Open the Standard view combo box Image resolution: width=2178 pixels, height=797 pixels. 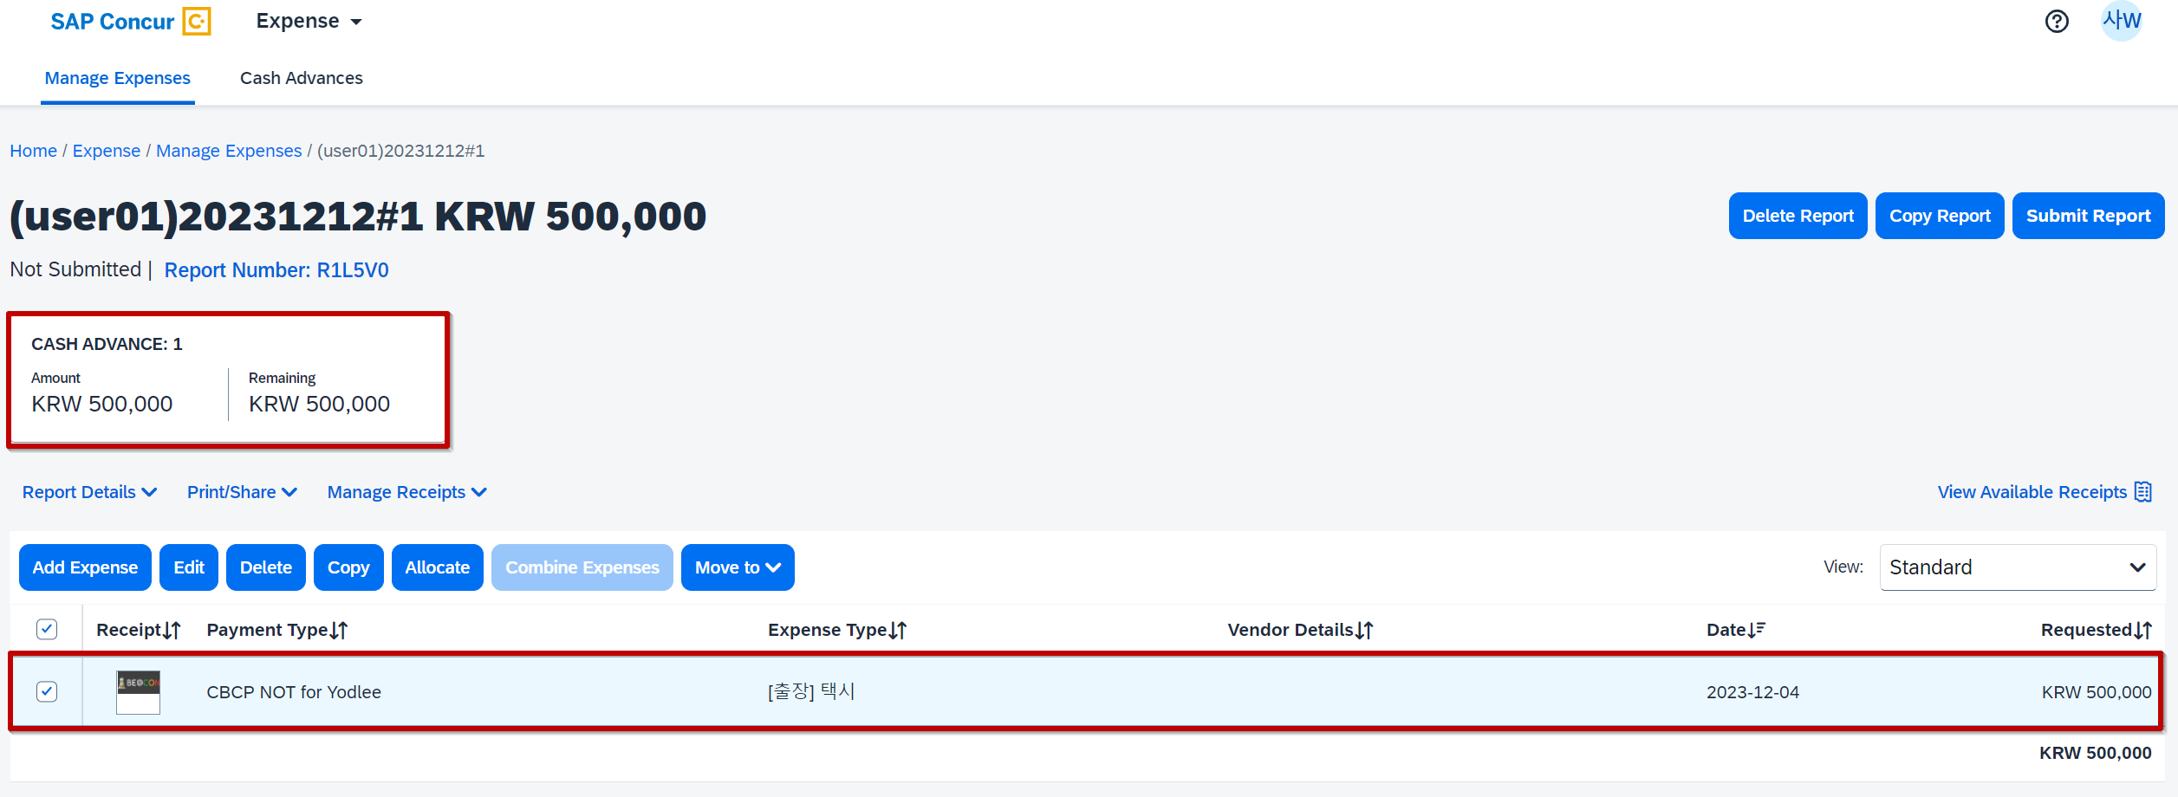click(x=2017, y=567)
